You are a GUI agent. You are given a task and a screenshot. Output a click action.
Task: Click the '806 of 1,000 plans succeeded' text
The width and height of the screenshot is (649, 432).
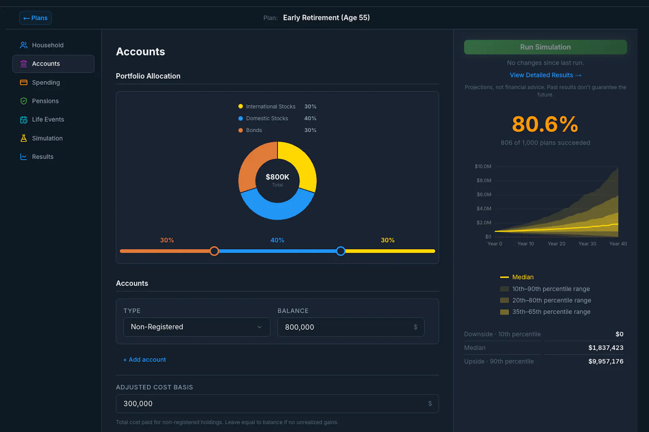click(x=545, y=143)
